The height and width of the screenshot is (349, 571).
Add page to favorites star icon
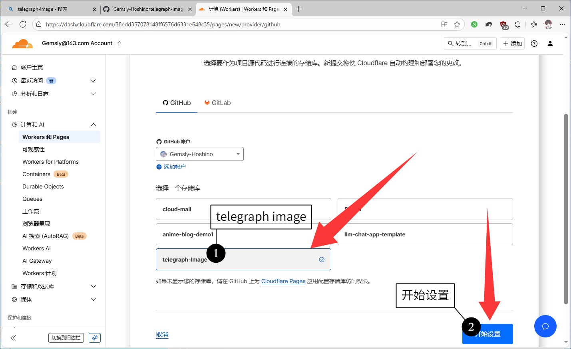[457, 24]
